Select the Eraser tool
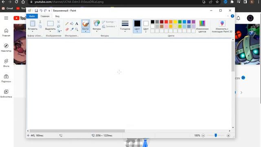 [67, 29]
